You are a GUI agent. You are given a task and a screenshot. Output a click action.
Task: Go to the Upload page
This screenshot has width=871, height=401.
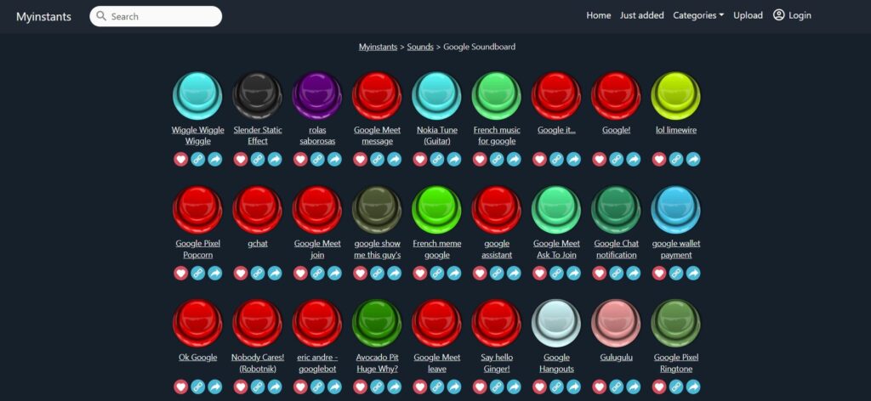pyautogui.click(x=748, y=15)
